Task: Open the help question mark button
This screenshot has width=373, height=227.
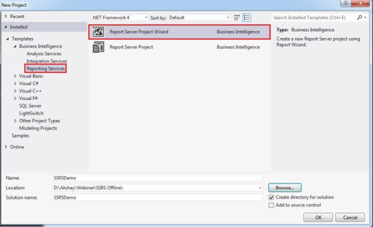Action: 346,3
